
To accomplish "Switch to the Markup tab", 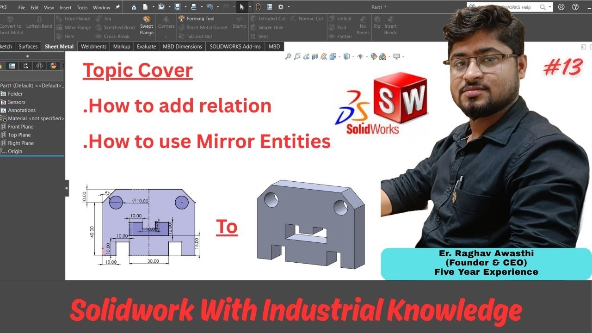I will point(122,46).
